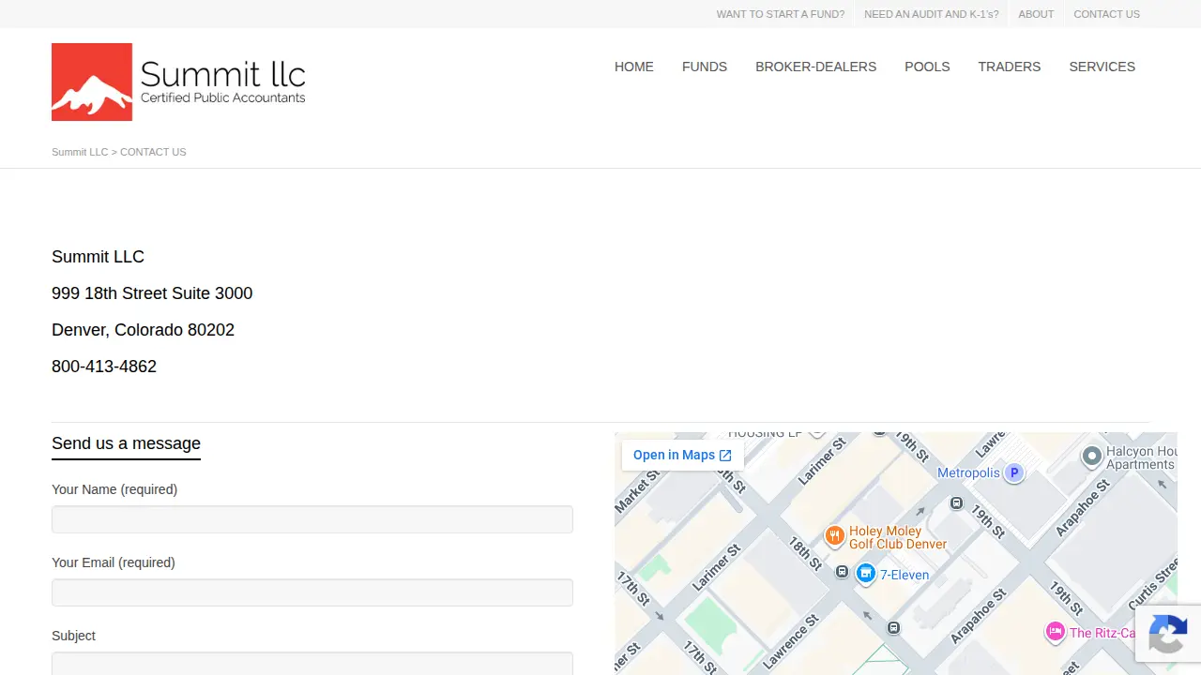Image resolution: width=1201 pixels, height=675 pixels.
Task: Visit the ABOUT link in top bar
Action: click(x=1036, y=14)
